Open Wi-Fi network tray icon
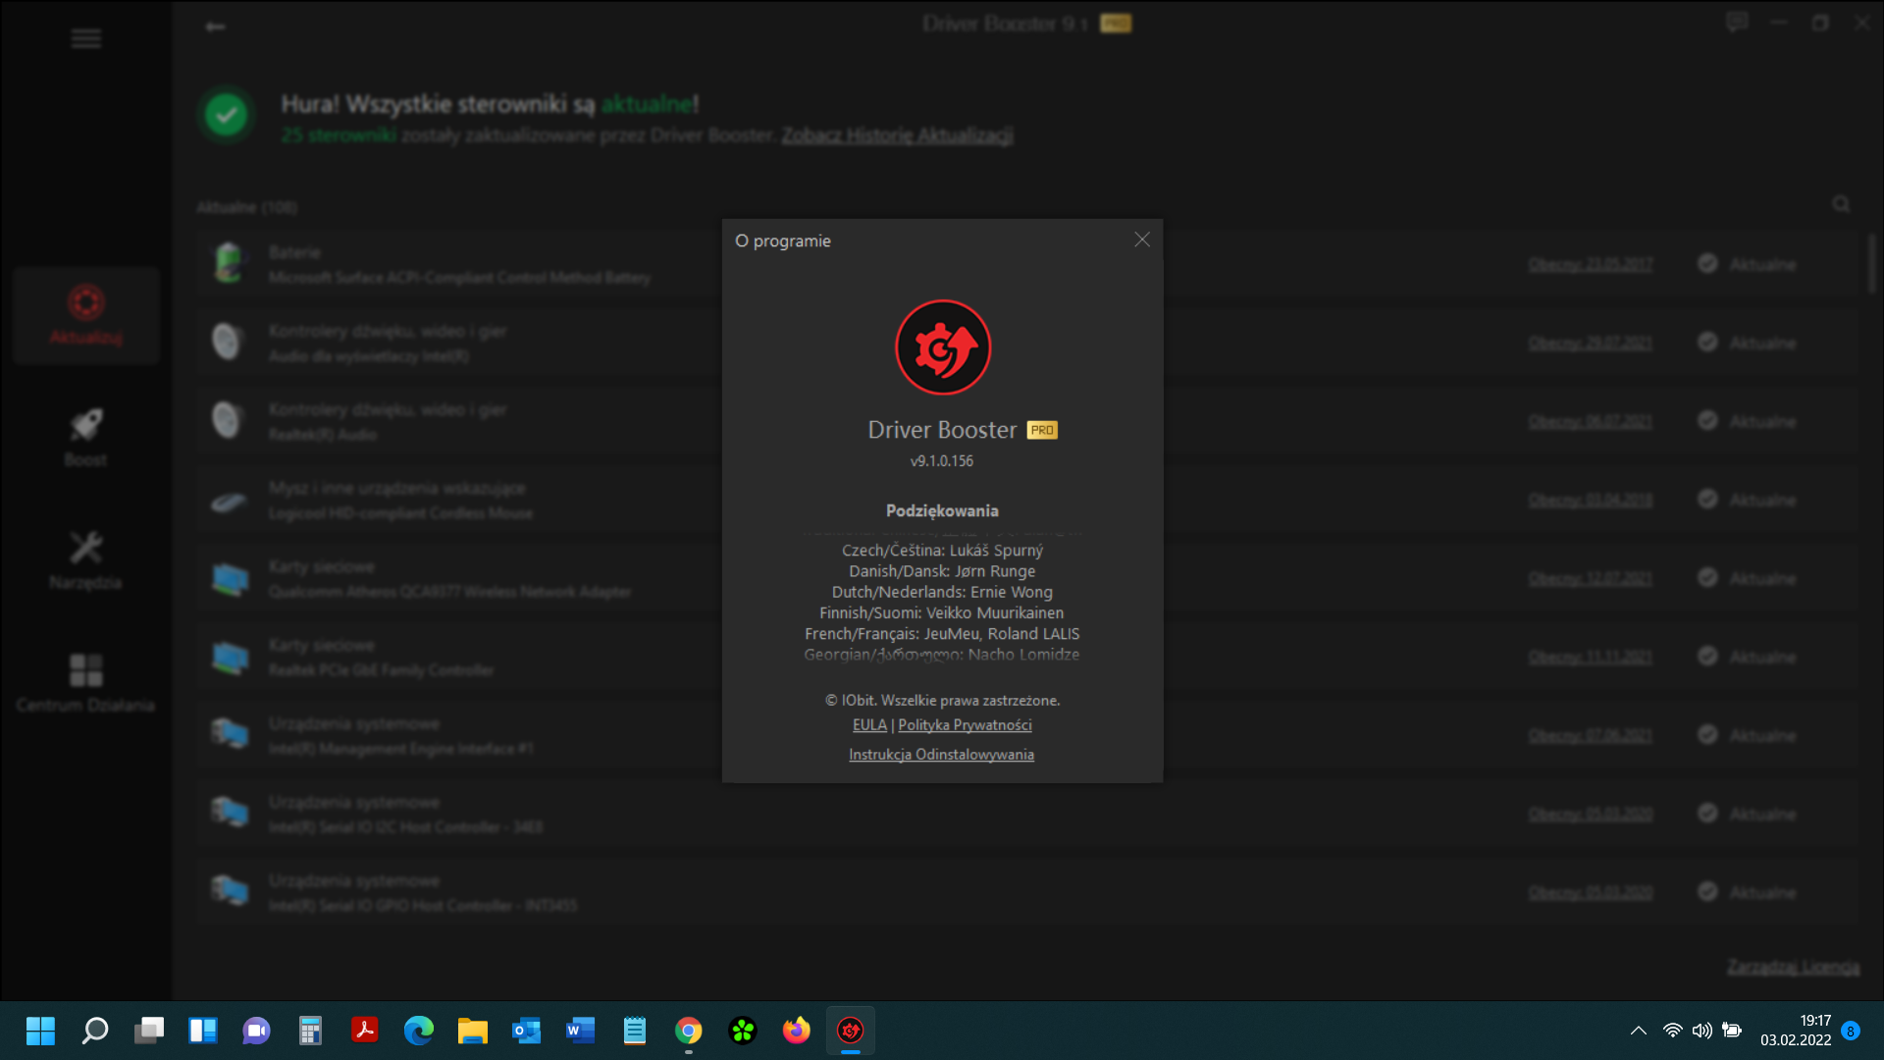1884x1060 pixels. 1673,1031
